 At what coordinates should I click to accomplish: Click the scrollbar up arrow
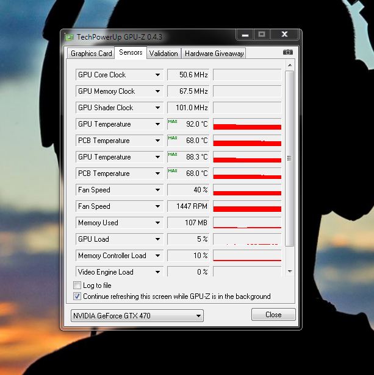[290, 65]
